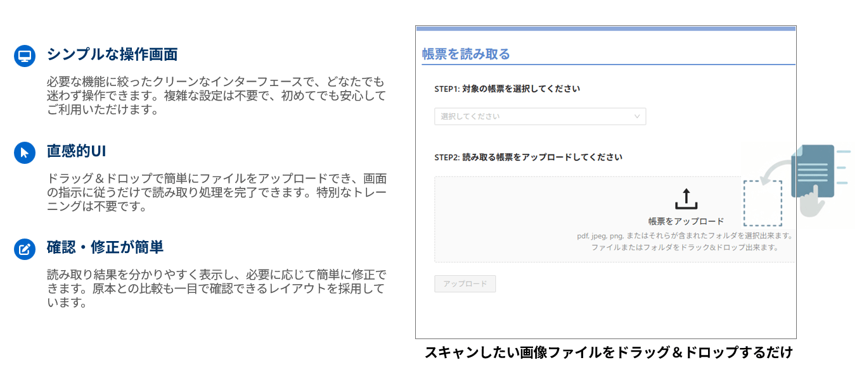The height and width of the screenshot is (372, 857).
Task: Click the STEP1 対象の帳票を選択 label
Action: click(506, 89)
